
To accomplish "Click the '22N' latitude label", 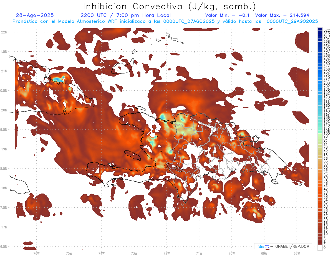I will (4, 32).
